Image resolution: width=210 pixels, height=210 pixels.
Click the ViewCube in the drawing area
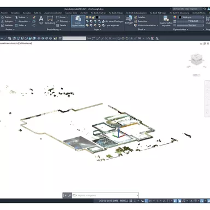196,59
